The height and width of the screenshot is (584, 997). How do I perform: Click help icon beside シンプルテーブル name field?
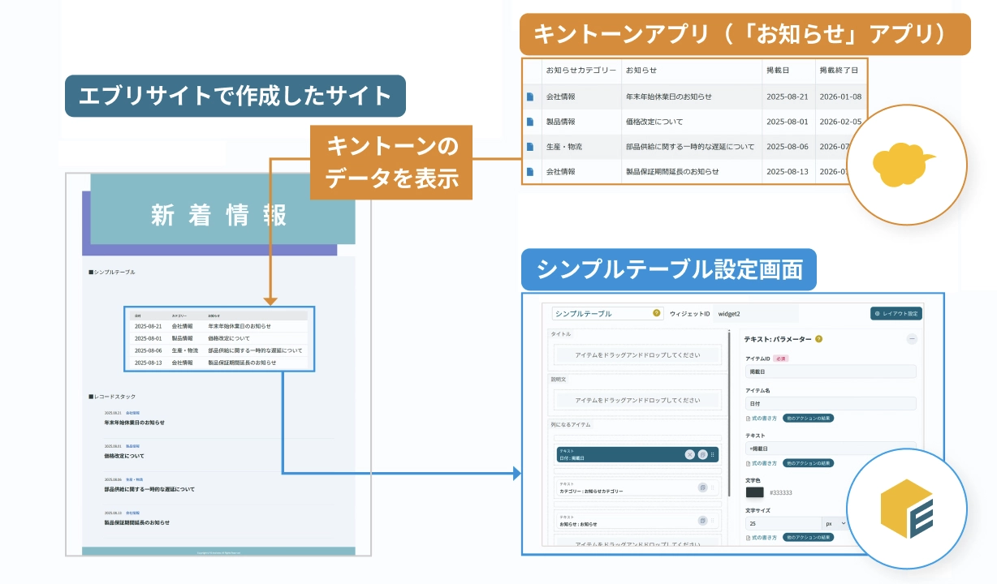(x=656, y=313)
